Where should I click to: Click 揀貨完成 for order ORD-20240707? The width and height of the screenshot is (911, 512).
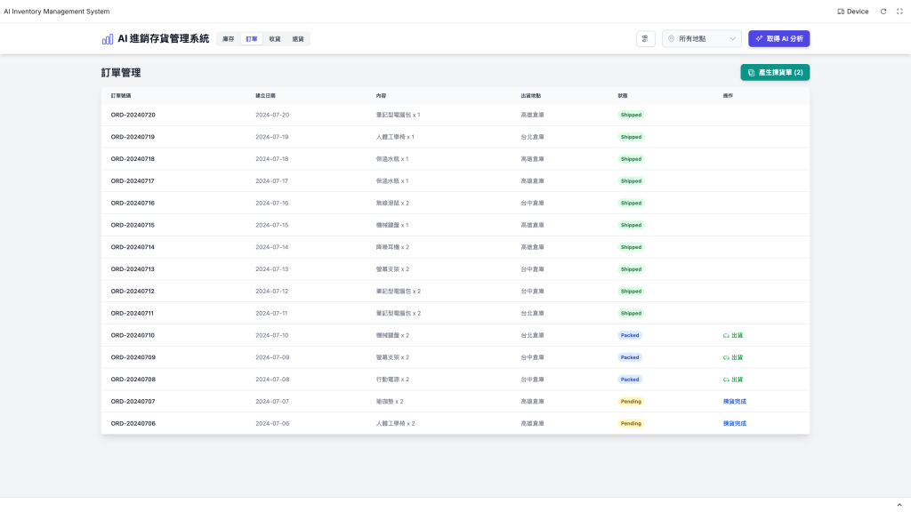click(x=734, y=402)
